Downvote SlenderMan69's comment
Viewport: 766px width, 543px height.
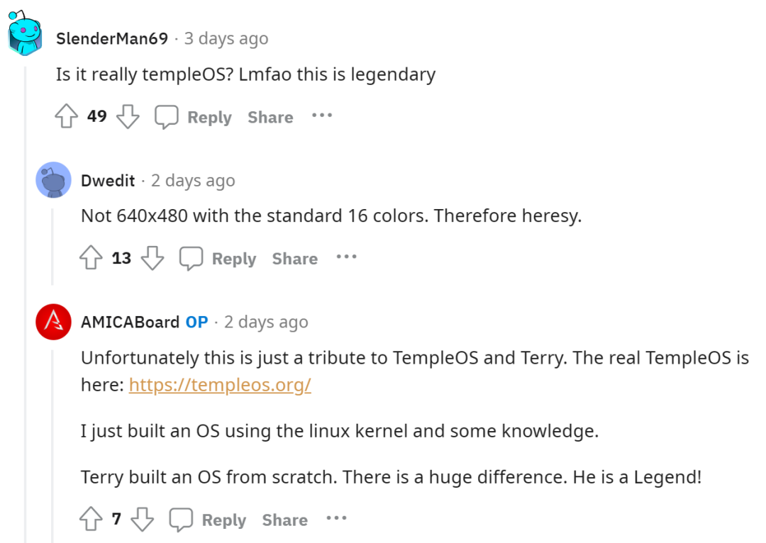(x=128, y=116)
